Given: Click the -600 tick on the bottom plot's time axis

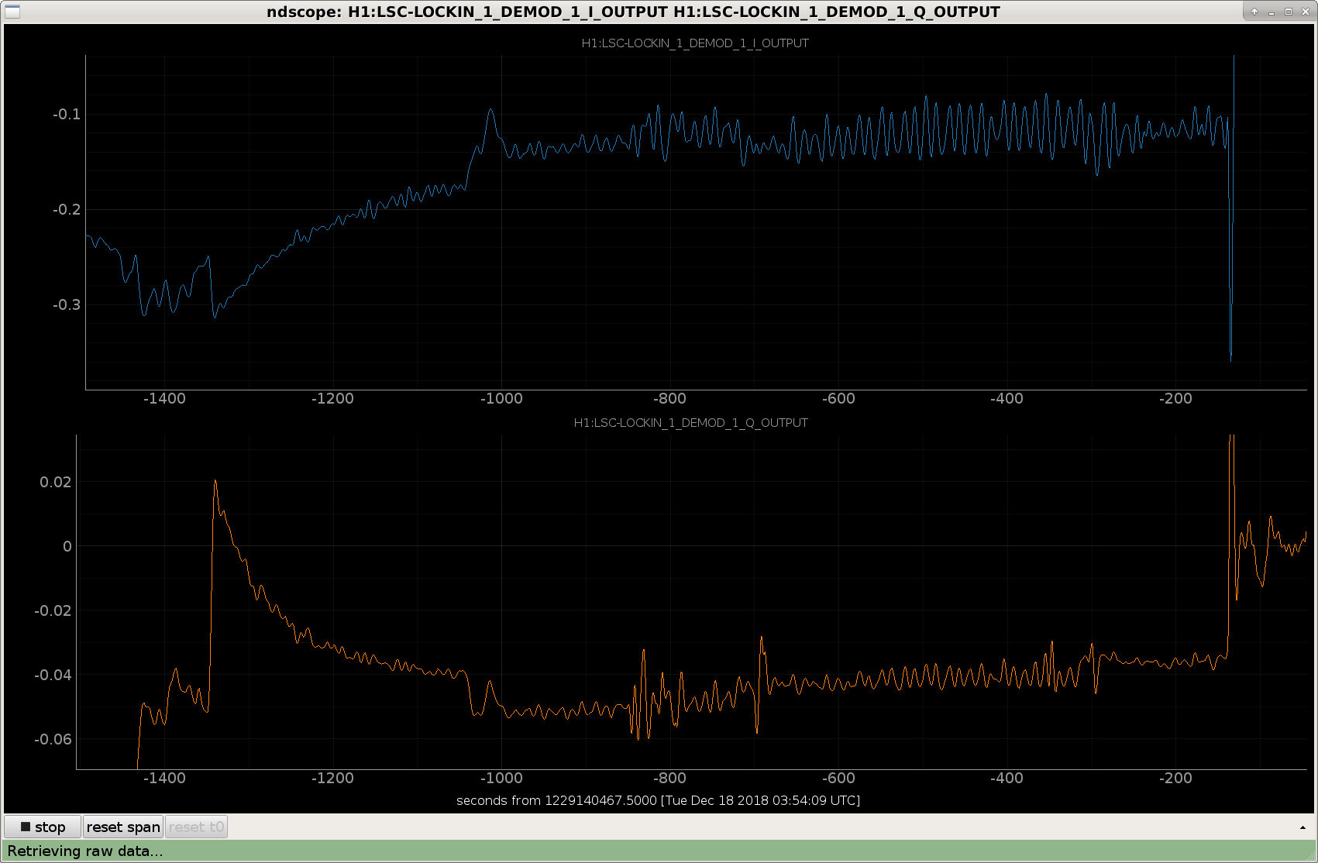Looking at the screenshot, I should tap(838, 778).
